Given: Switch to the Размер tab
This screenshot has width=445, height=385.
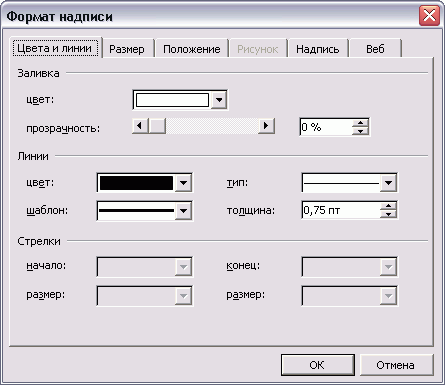Looking at the screenshot, I should coord(127,49).
